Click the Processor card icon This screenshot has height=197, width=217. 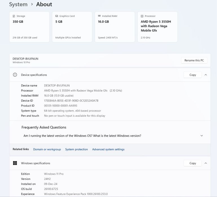point(142,16)
